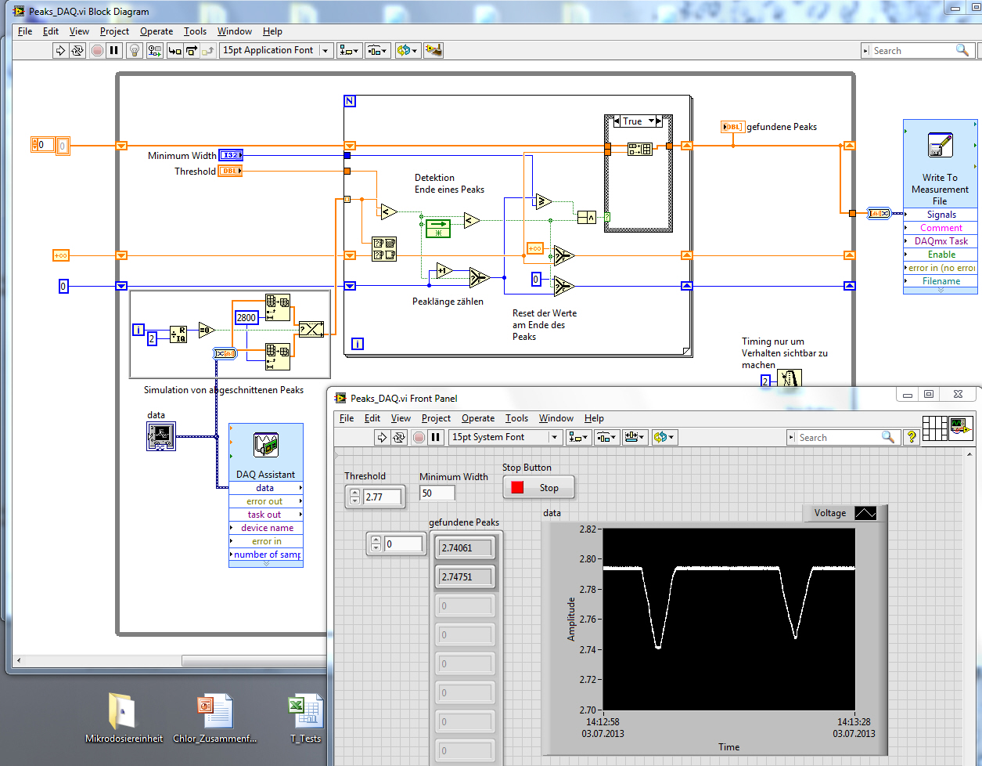This screenshot has height=766, width=982.
Task: Click the Write To Measurement File icon
Action: [940, 146]
